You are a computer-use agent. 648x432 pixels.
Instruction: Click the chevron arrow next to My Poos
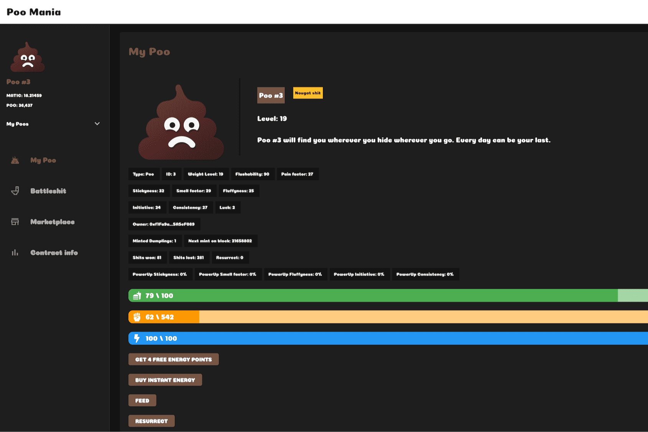point(97,124)
